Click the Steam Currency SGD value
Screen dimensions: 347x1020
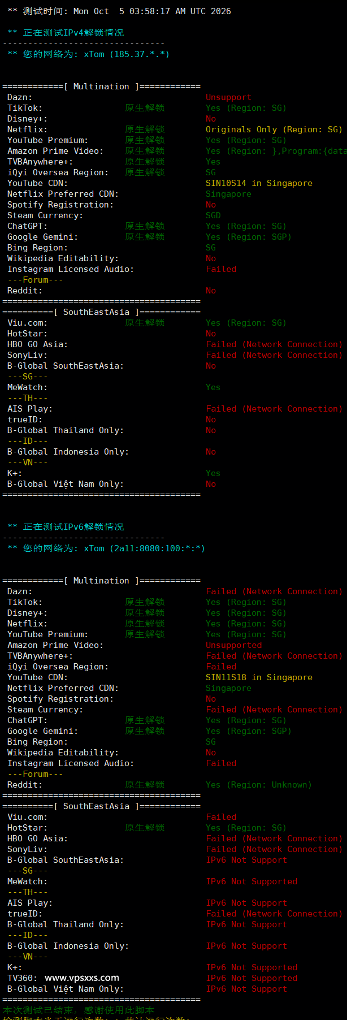tap(213, 215)
